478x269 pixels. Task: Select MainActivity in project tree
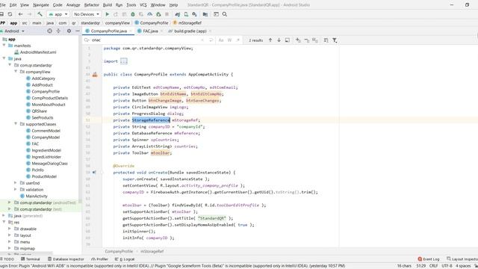coord(37,196)
